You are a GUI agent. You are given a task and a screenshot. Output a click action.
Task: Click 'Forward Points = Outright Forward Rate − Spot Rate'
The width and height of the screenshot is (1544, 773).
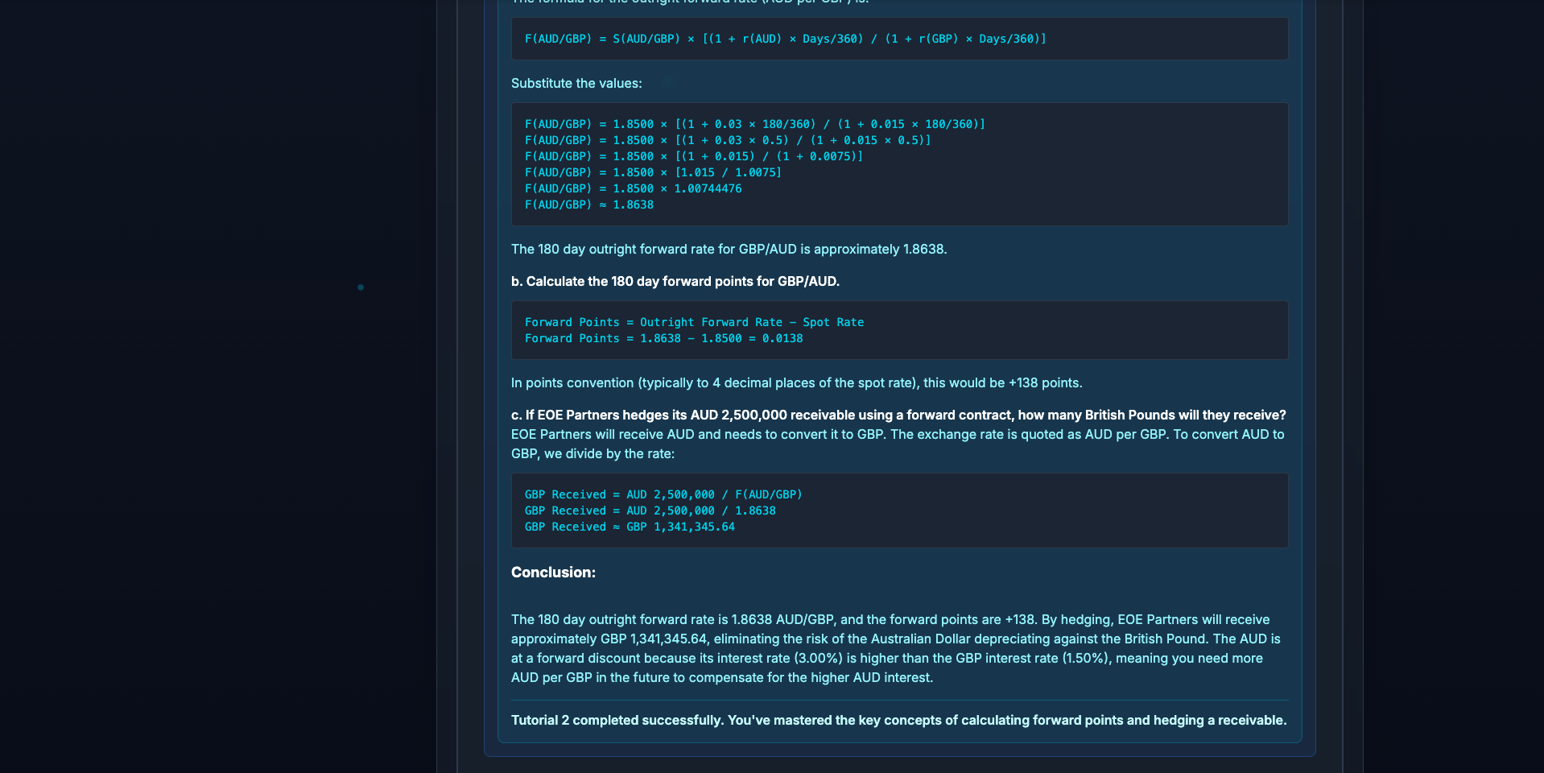(x=694, y=322)
